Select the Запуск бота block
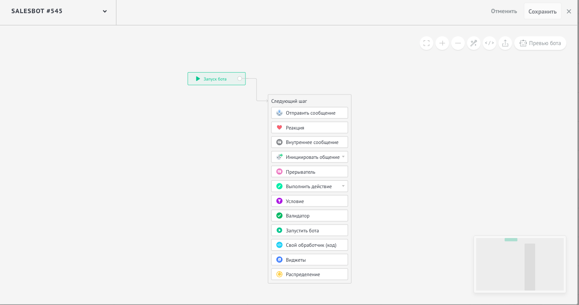The width and height of the screenshot is (579, 305). pos(217,79)
